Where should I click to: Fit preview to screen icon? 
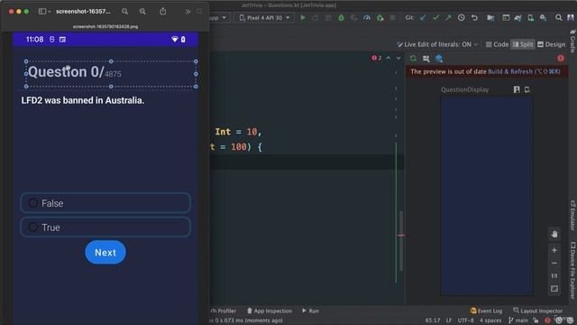pyautogui.click(x=554, y=289)
